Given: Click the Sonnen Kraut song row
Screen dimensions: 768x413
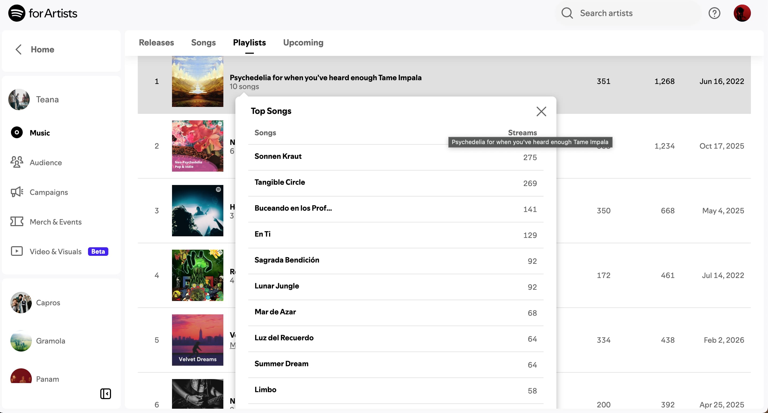Looking at the screenshot, I should [278, 156].
